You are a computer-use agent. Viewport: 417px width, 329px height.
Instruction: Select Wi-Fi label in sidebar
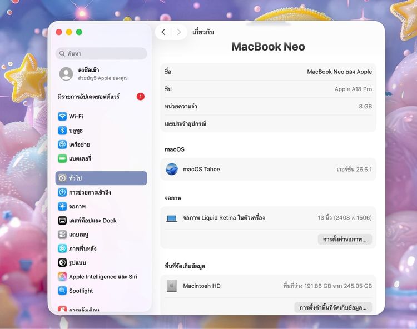76,116
